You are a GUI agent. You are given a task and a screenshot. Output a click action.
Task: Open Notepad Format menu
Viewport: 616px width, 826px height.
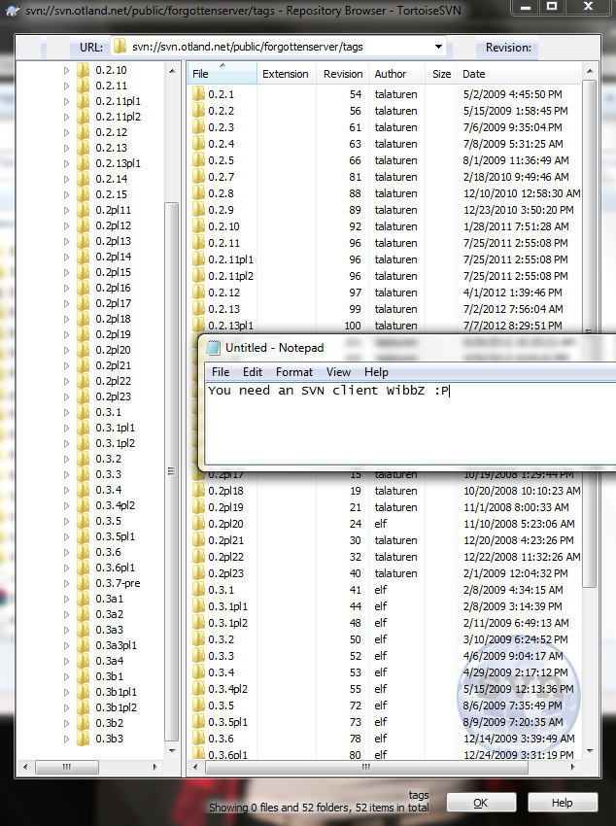294,372
